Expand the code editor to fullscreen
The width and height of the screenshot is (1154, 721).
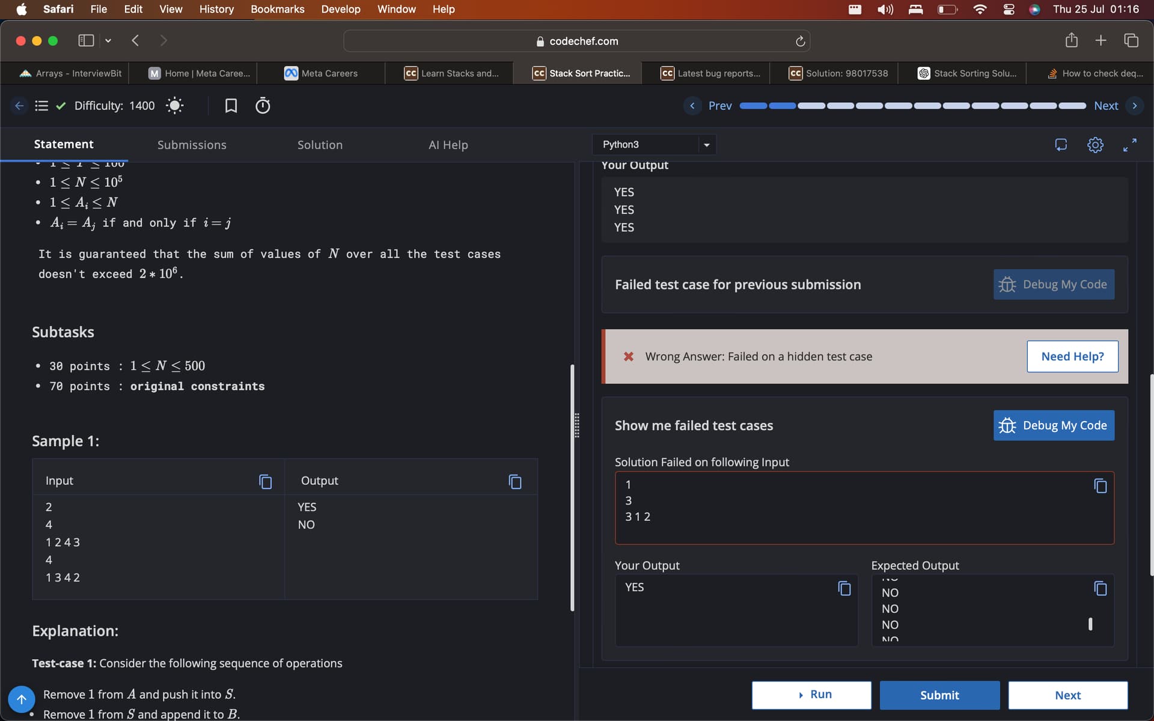1129,145
